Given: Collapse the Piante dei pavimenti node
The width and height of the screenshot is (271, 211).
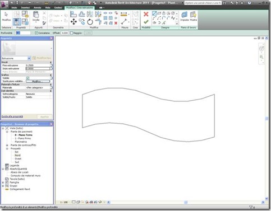Looking at the screenshot, I should [x=7, y=132].
